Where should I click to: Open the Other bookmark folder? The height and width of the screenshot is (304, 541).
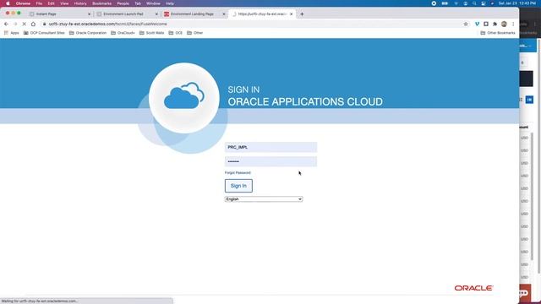(194, 33)
